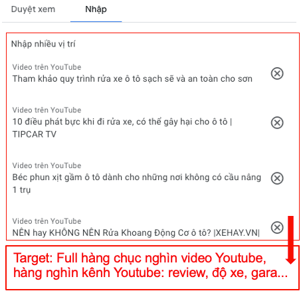Select 'Béc phun xịt gầm ô tô' entry
The image size is (305, 295).
137,183
